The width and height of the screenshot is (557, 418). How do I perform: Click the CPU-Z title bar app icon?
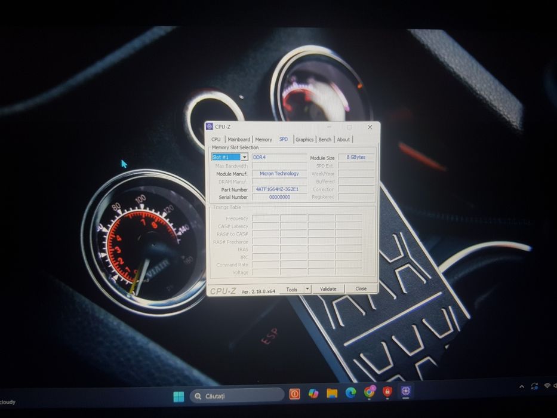tap(210, 127)
